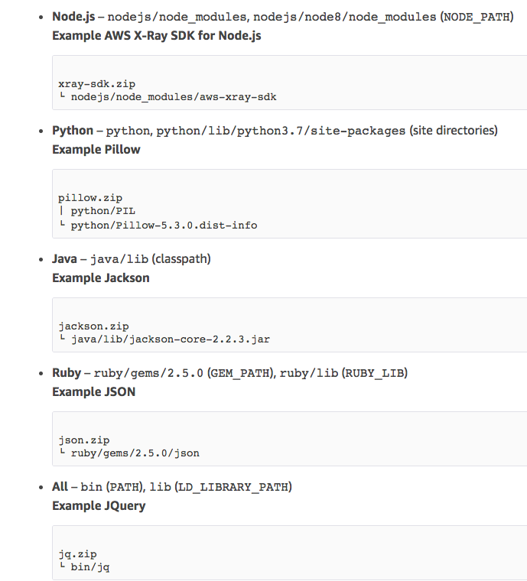527x581 pixels.
Task: Click bin/jq line in code block
Action: pos(90,567)
